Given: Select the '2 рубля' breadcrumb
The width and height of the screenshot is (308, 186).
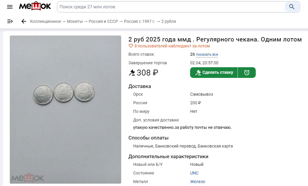Looking at the screenshot, I should tap(168, 21).
